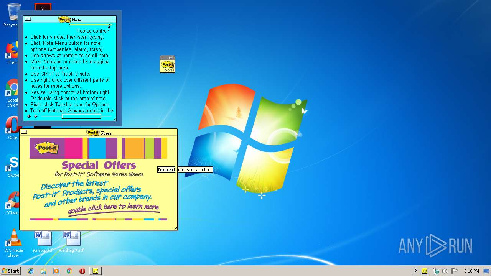The image size is (491, 276).
Task: Click the Post-it Notes title on the yellow note
Action: coord(99,133)
